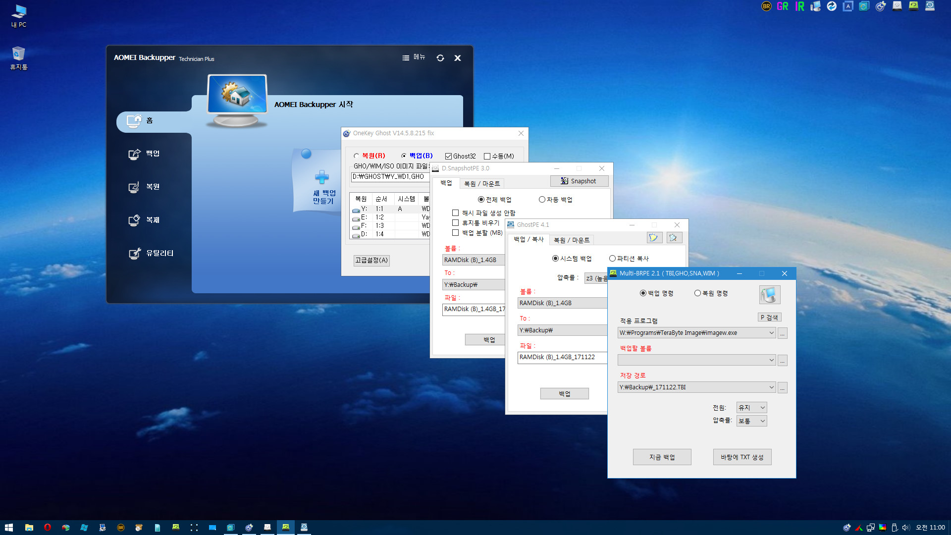Switch to Backup/Copy tab in GhostPE
Screen dimensions: 951x535
528,240
